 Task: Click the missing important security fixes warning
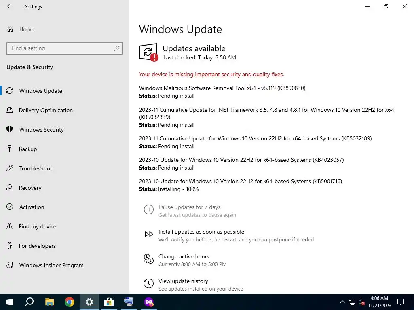pyautogui.click(x=211, y=74)
